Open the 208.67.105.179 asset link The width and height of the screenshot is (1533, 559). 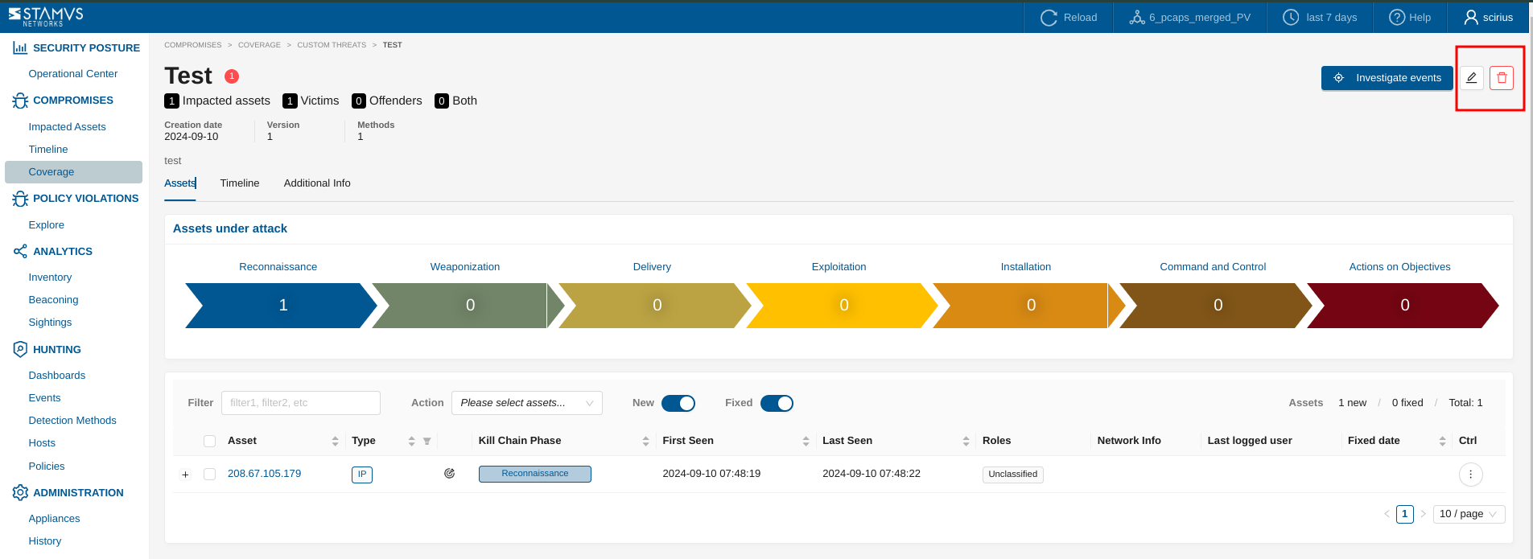pyautogui.click(x=264, y=474)
